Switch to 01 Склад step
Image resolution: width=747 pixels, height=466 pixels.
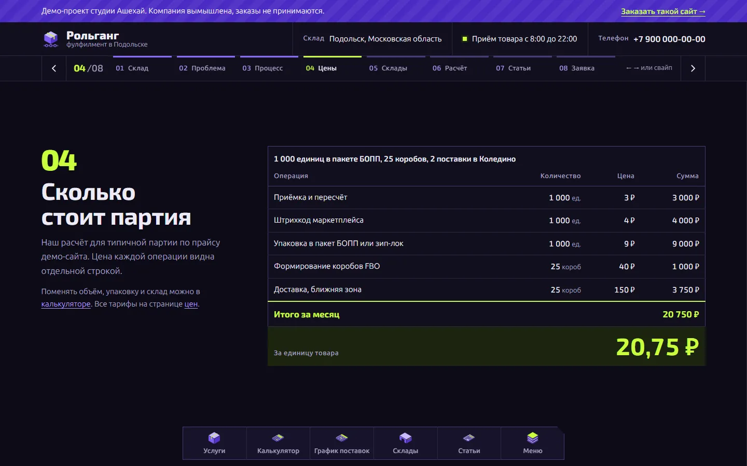click(x=142, y=68)
